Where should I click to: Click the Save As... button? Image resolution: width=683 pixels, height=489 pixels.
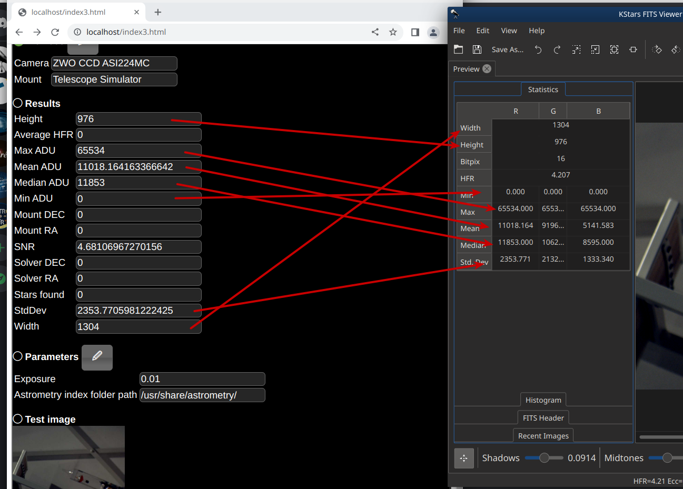pyautogui.click(x=508, y=49)
